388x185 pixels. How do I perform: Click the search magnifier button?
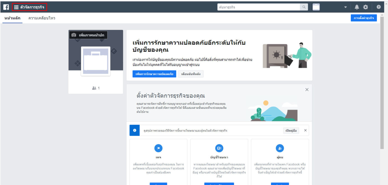tap(304, 7)
